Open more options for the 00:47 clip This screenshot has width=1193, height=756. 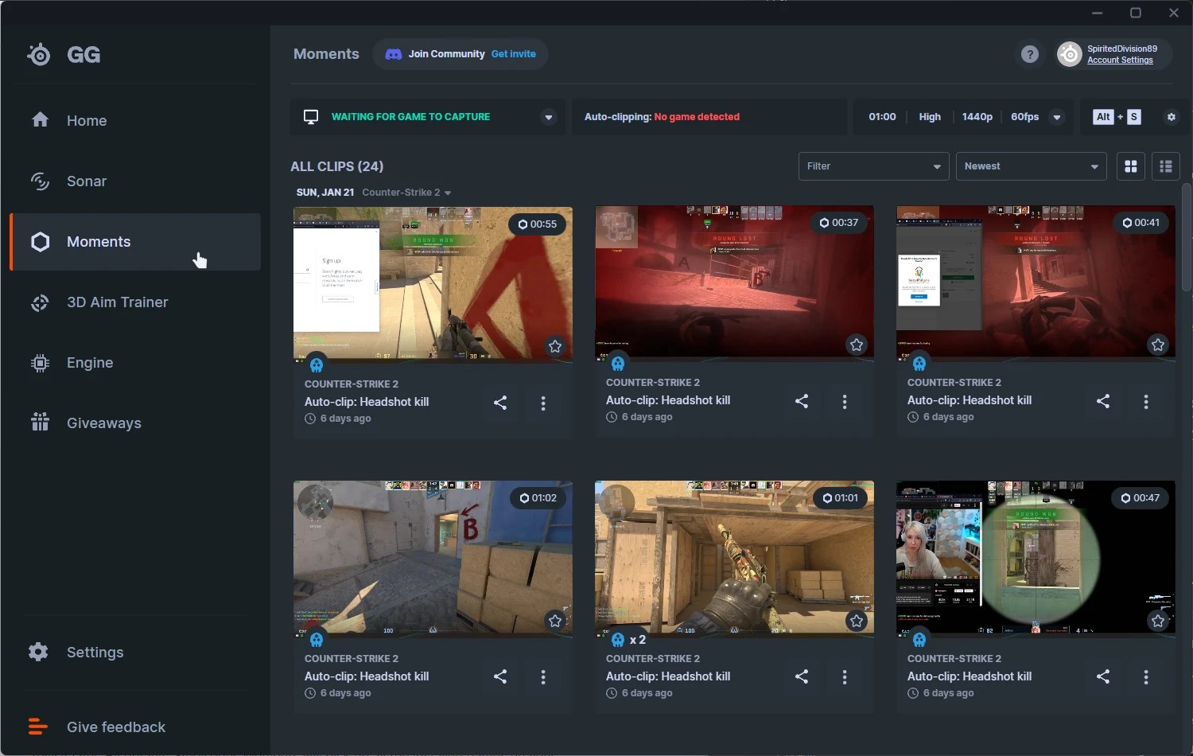pyautogui.click(x=1146, y=677)
